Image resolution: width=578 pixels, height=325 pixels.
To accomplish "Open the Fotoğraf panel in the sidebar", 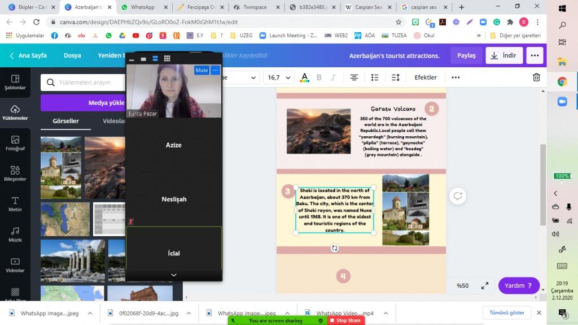I will click(15, 143).
